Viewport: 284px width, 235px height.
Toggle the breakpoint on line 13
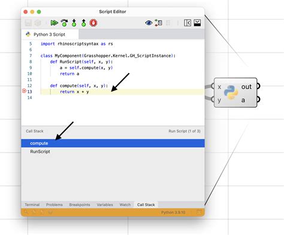[x=24, y=91]
